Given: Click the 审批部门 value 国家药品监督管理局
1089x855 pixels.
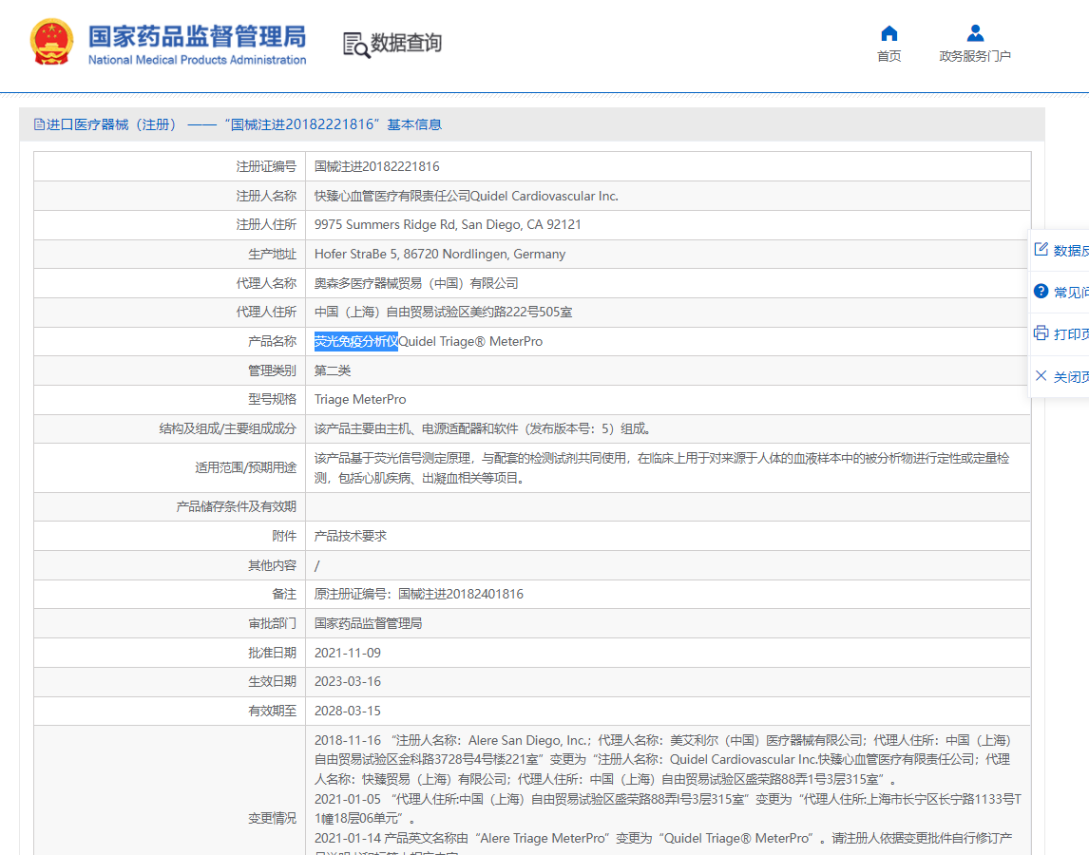Looking at the screenshot, I should (x=368, y=624).
